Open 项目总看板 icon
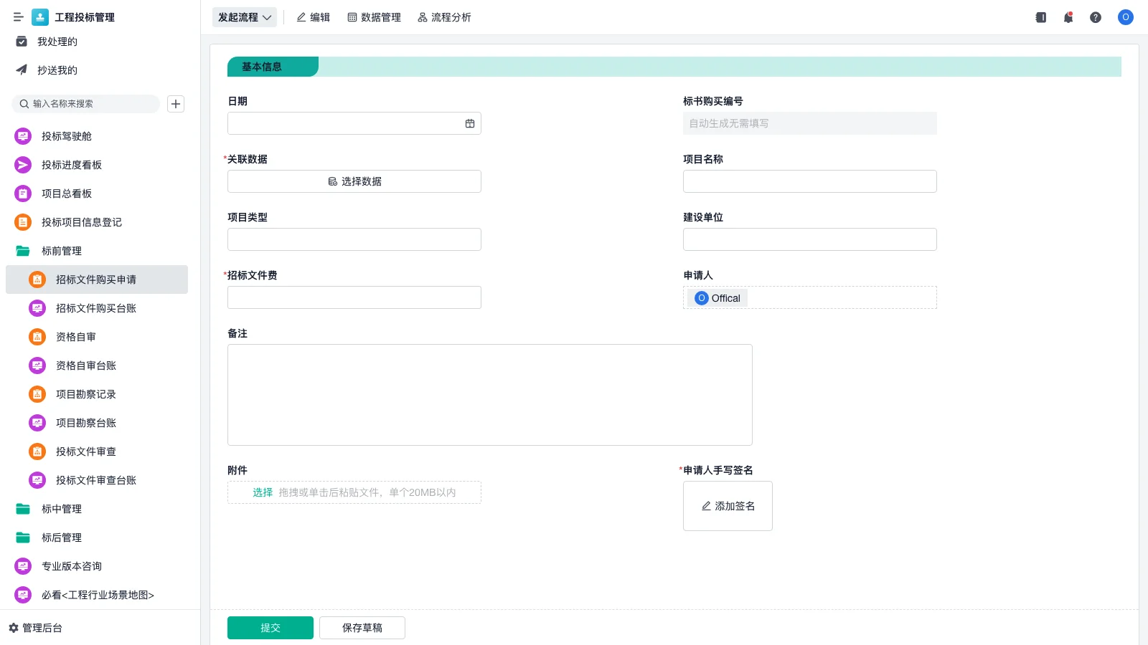The width and height of the screenshot is (1148, 645). click(x=23, y=193)
